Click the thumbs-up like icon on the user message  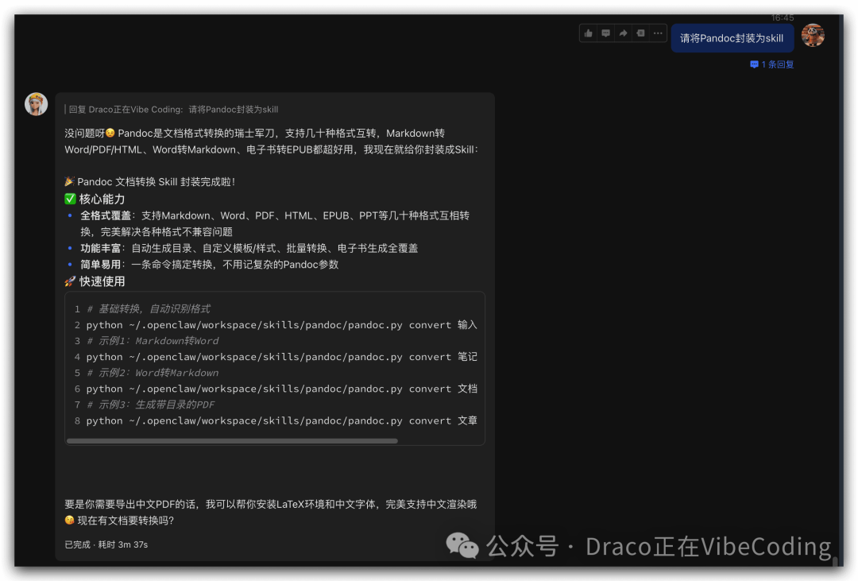(x=588, y=33)
